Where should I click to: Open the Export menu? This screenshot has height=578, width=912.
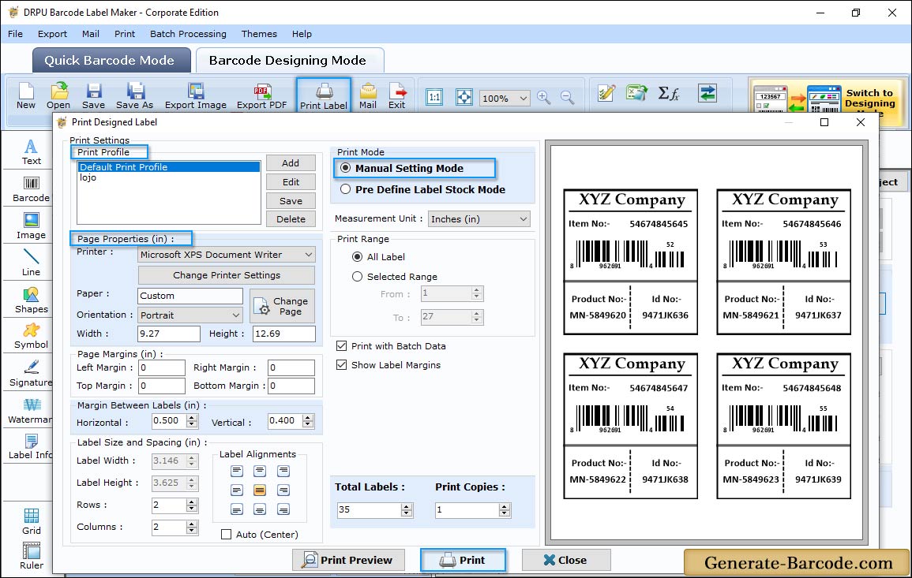[52, 34]
